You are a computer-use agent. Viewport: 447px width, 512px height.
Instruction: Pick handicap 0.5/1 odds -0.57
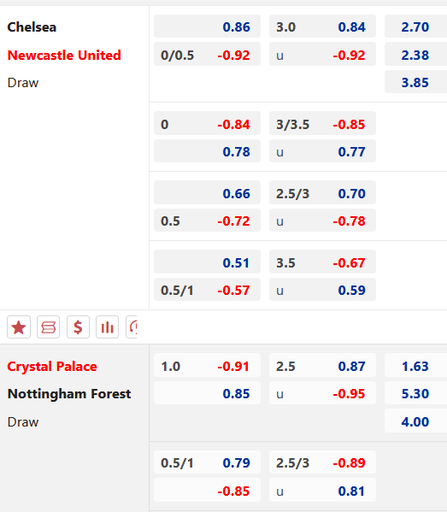207,290
